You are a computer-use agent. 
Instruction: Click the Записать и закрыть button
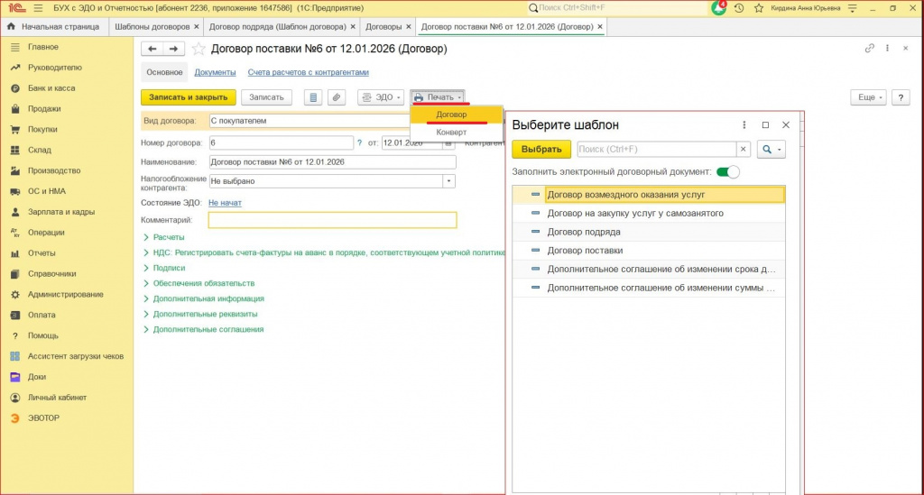189,97
